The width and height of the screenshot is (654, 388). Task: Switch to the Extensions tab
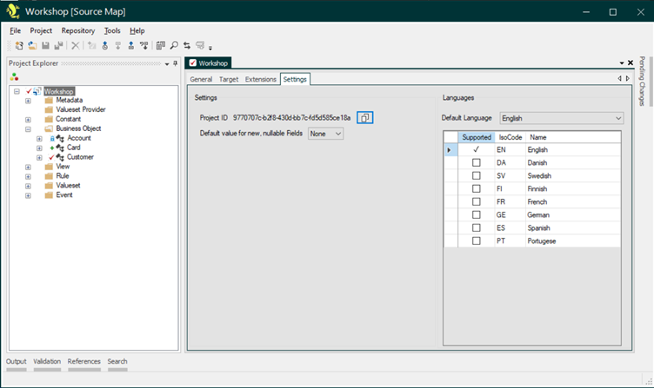point(260,79)
